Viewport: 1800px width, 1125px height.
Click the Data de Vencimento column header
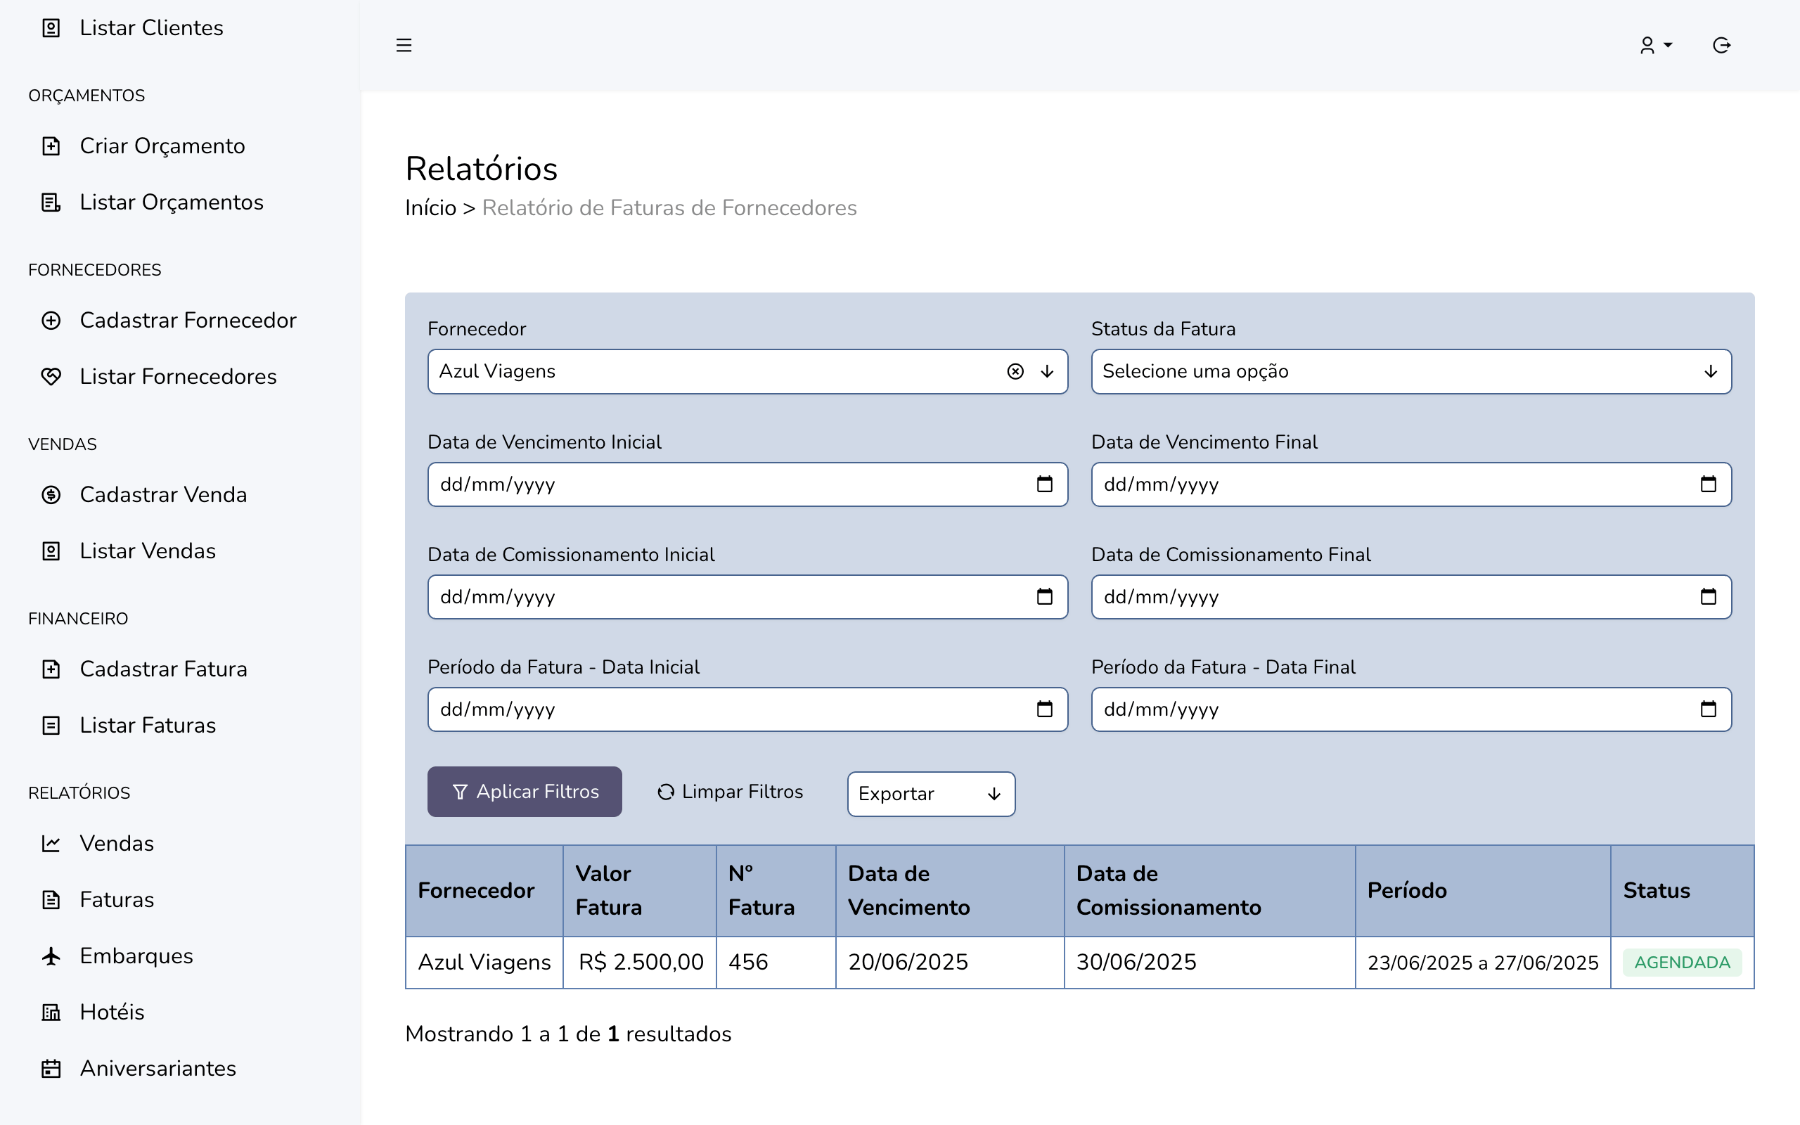coord(950,891)
